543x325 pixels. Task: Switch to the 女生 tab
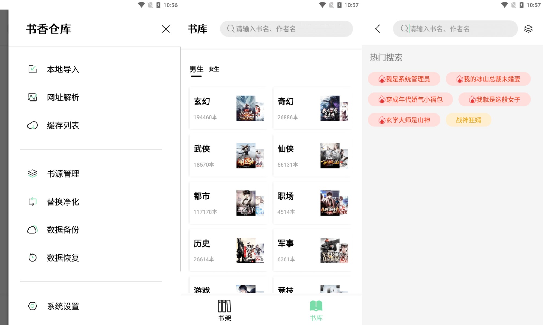point(214,69)
